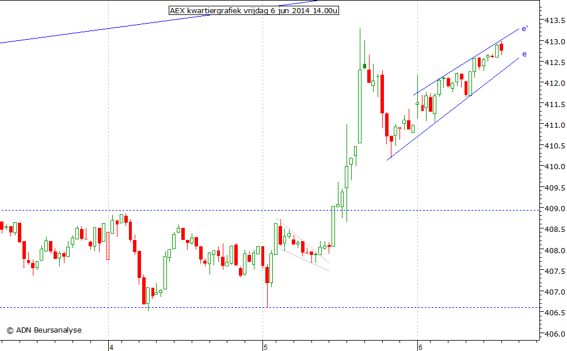Click the 413.0 price axis label

555,41
